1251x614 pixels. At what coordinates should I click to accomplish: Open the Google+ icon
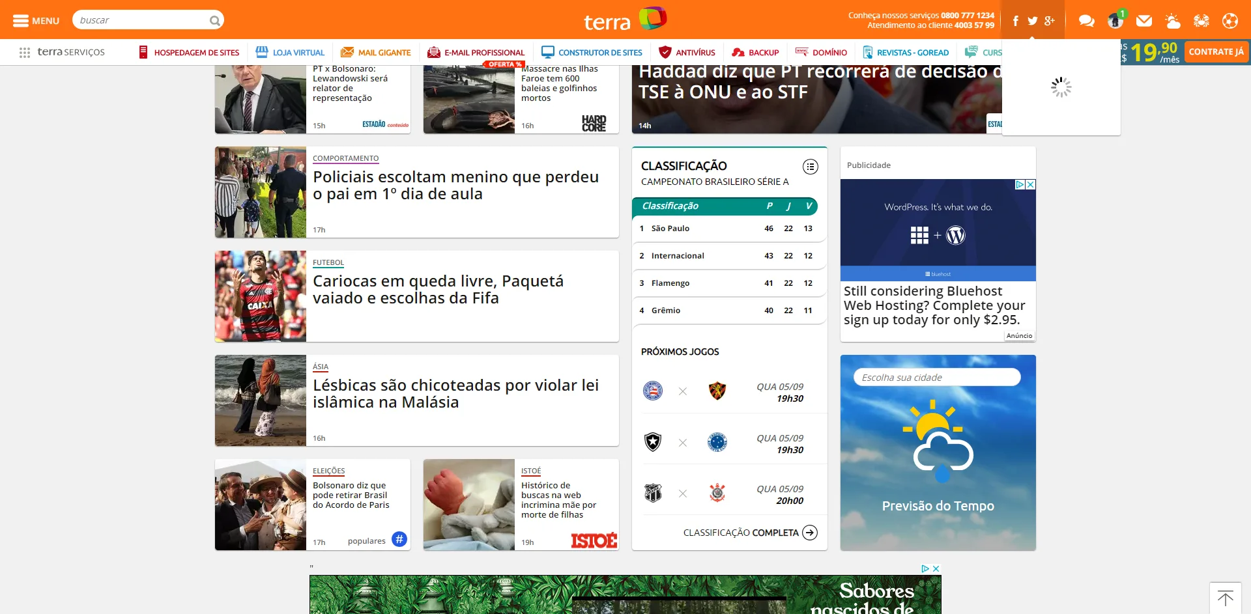[x=1049, y=21]
